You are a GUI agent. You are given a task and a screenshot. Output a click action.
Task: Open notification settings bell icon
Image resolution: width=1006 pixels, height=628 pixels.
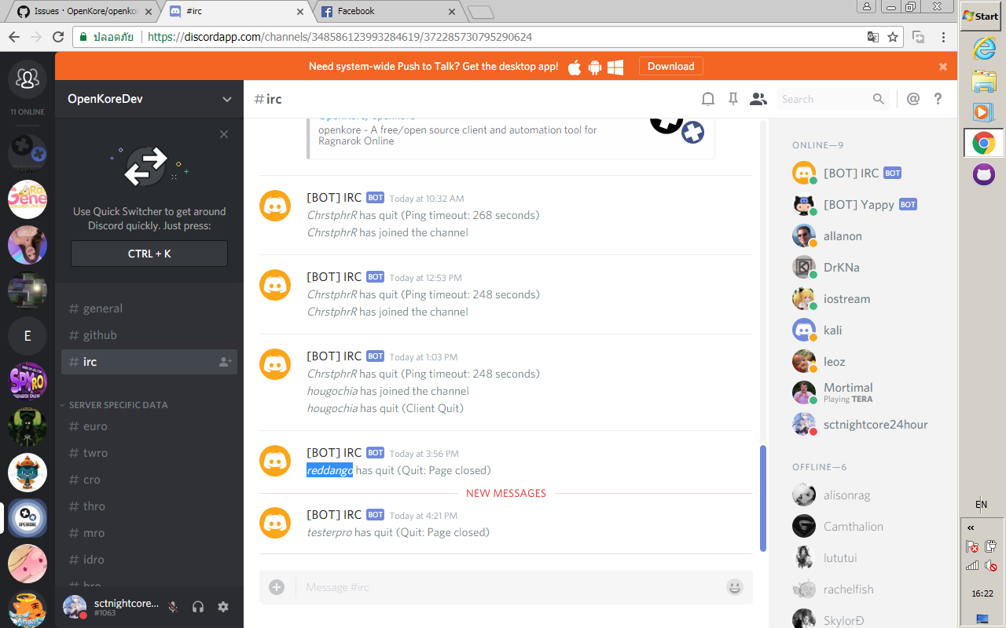point(708,99)
